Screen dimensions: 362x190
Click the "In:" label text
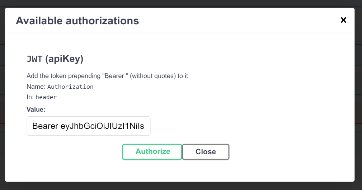pyautogui.click(x=30, y=97)
